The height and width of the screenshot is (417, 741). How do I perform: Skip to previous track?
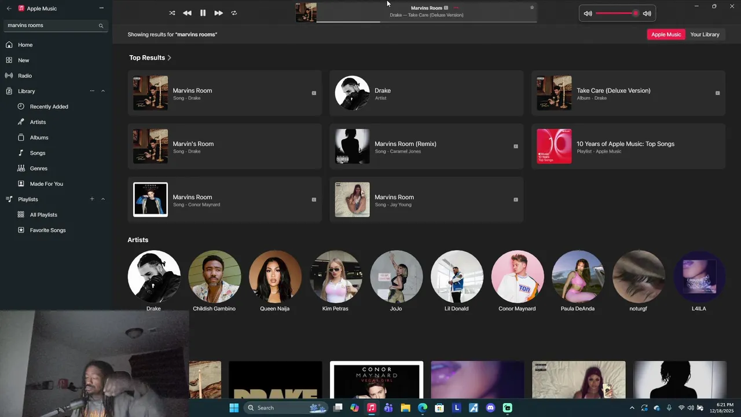coord(187,13)
